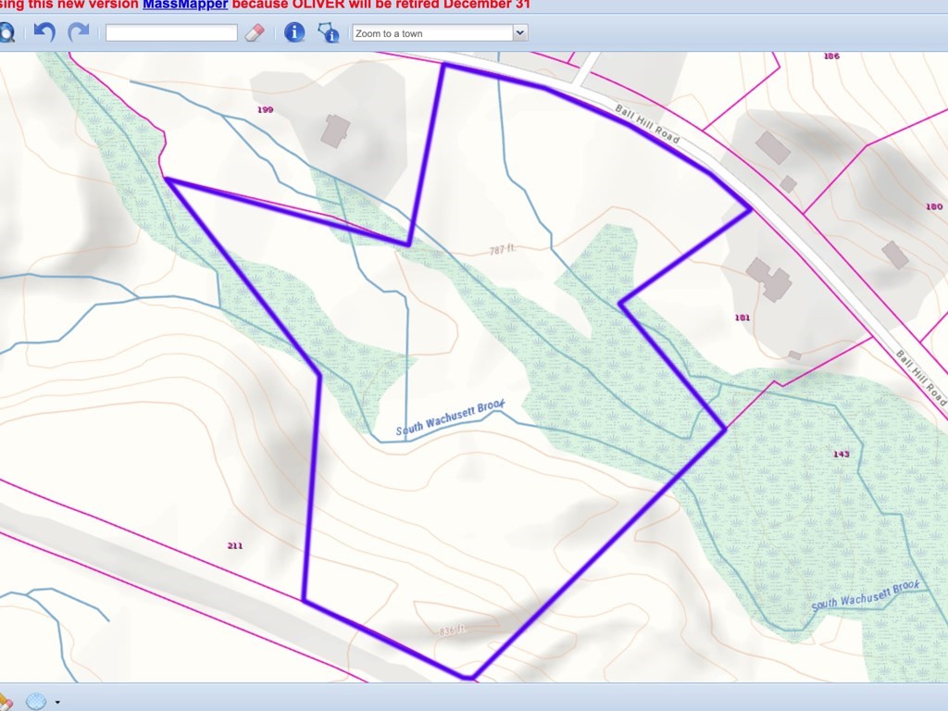948x711 pixels.
Task: Click the bottom-bar pencil eraser icon
Action: point(6,702)
